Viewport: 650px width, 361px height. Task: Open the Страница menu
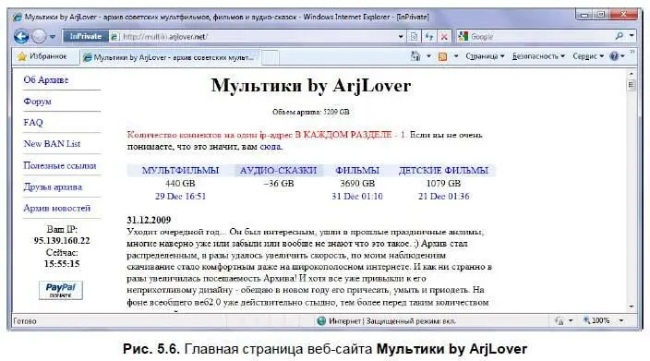pyautogui.click(x=485, y=56)
